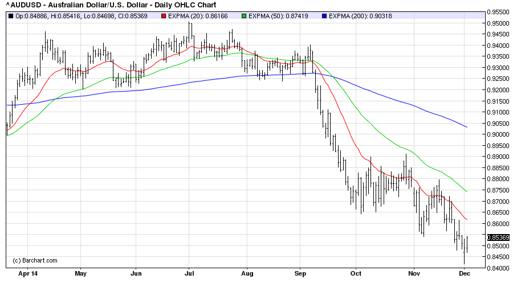Click the end of the green EXPMA 50 line
The width and height of the screenshot is (513, 291).
pyautogui.click(x=466, y=191)
